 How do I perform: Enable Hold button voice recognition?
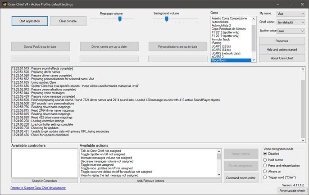pos(265,159)
